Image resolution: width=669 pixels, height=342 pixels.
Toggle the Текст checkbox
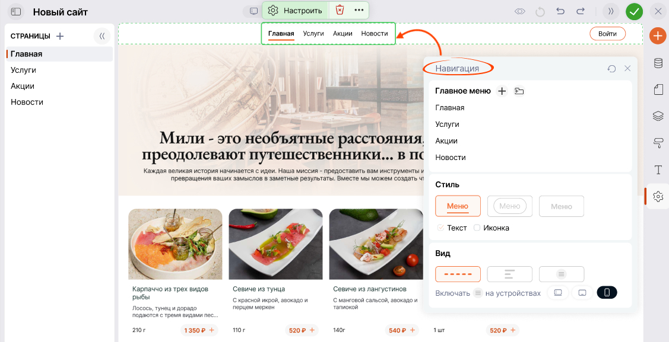click(x=440, y=228)
